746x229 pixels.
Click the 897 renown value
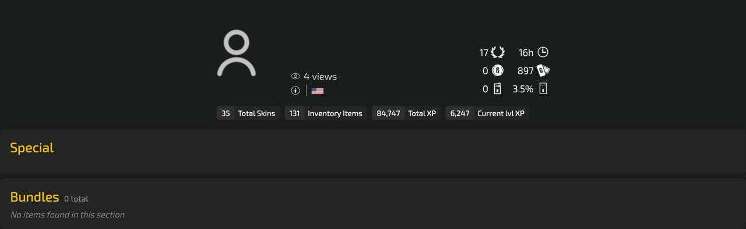pos(526,71)
